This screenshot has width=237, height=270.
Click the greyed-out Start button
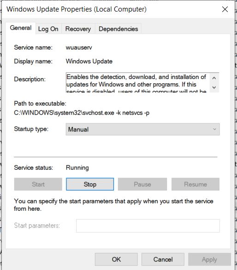[38, 184]
